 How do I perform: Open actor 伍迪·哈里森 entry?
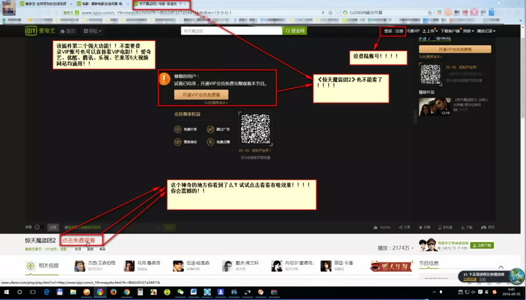click(x=191, y=266)
